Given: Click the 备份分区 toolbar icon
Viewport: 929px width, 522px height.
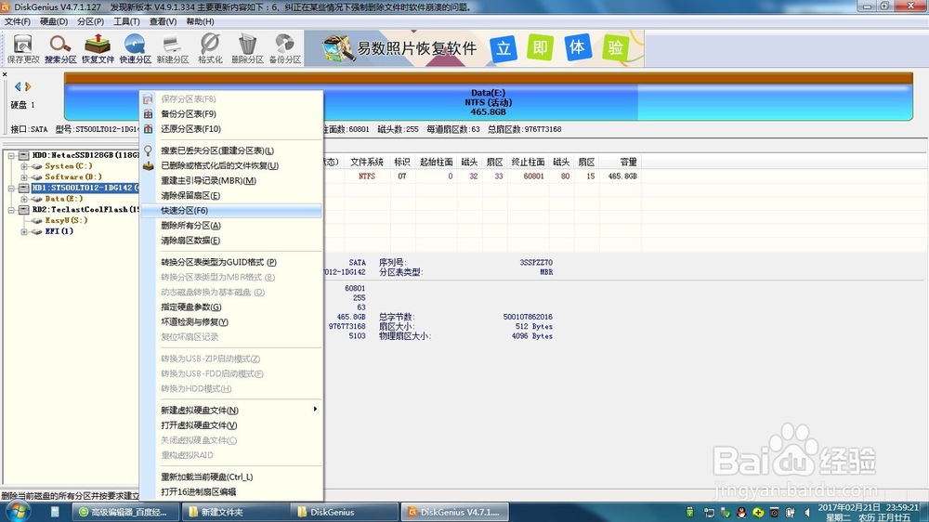Looking at the screenshot, I should (285, 48).
